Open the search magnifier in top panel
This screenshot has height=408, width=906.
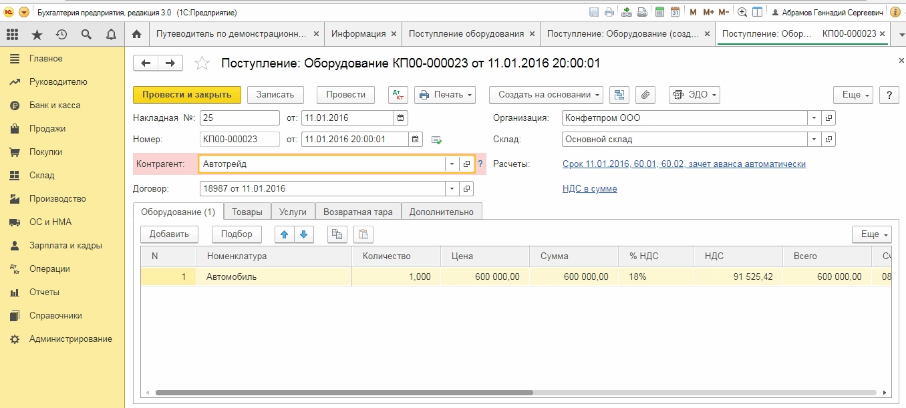click(x=86, y=34)
